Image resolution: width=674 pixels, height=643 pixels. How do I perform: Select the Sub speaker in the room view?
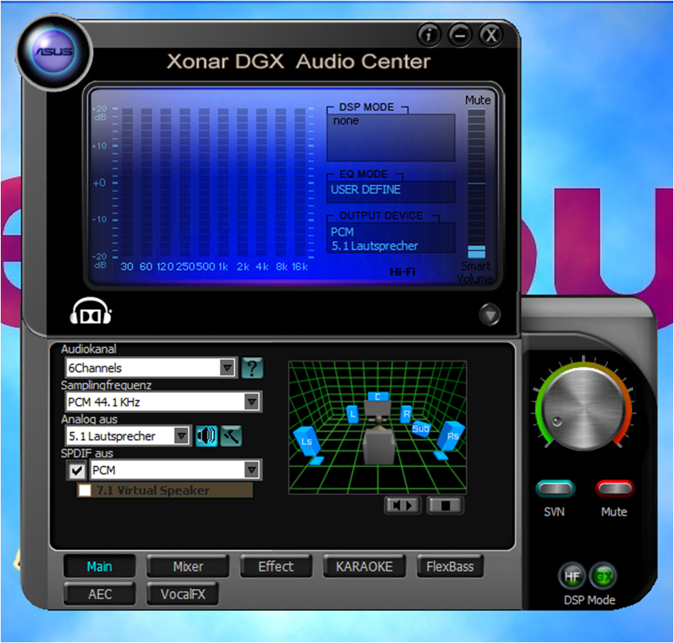pyautogui.click(x=420, y=429)
